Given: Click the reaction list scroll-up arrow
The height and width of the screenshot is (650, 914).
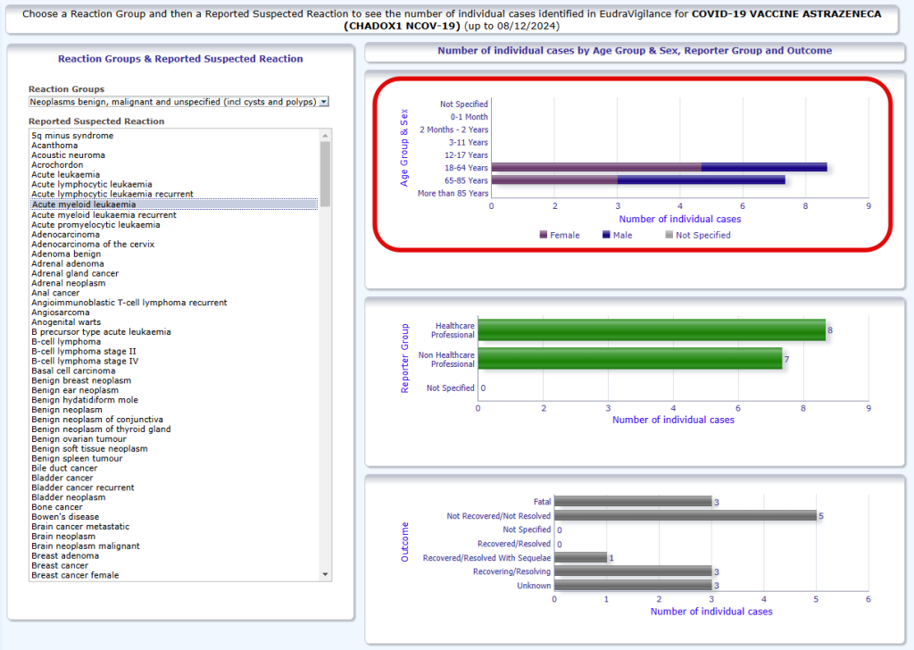Looking at the screenshot, I should pyautogui.click(x=325, y=136).
